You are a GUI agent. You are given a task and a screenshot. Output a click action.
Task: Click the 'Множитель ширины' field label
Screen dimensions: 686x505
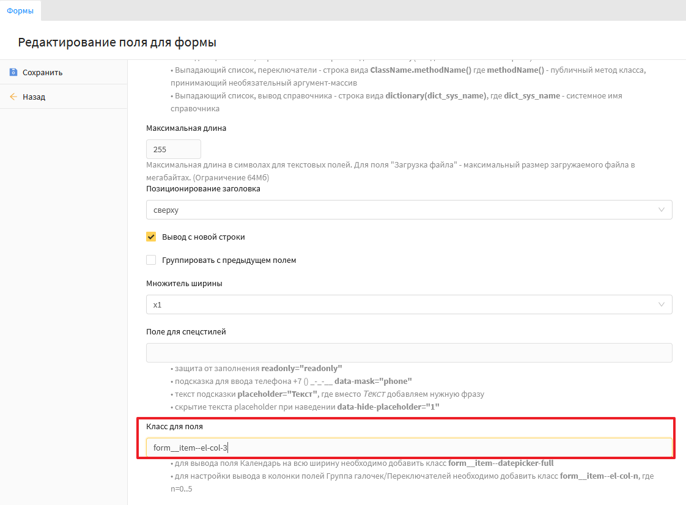pos(184,284)
